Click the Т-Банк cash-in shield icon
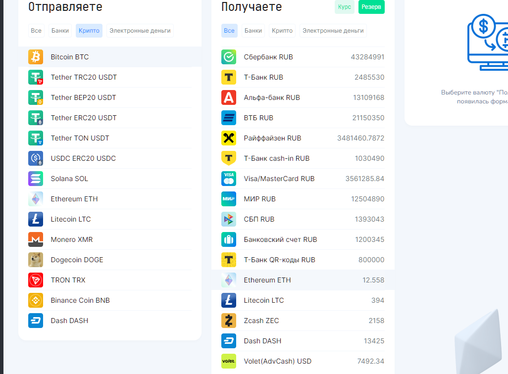 [x=229, y=158]
